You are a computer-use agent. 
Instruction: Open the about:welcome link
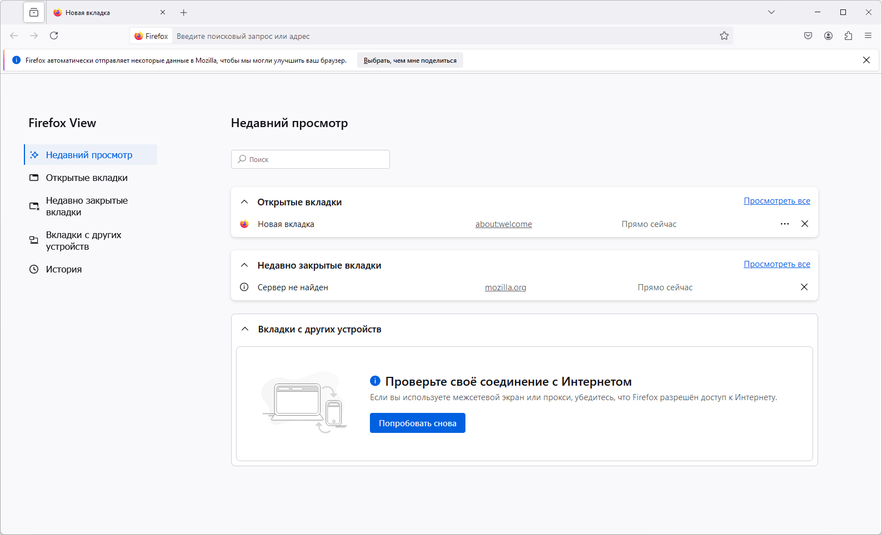(x=504, y=224)
